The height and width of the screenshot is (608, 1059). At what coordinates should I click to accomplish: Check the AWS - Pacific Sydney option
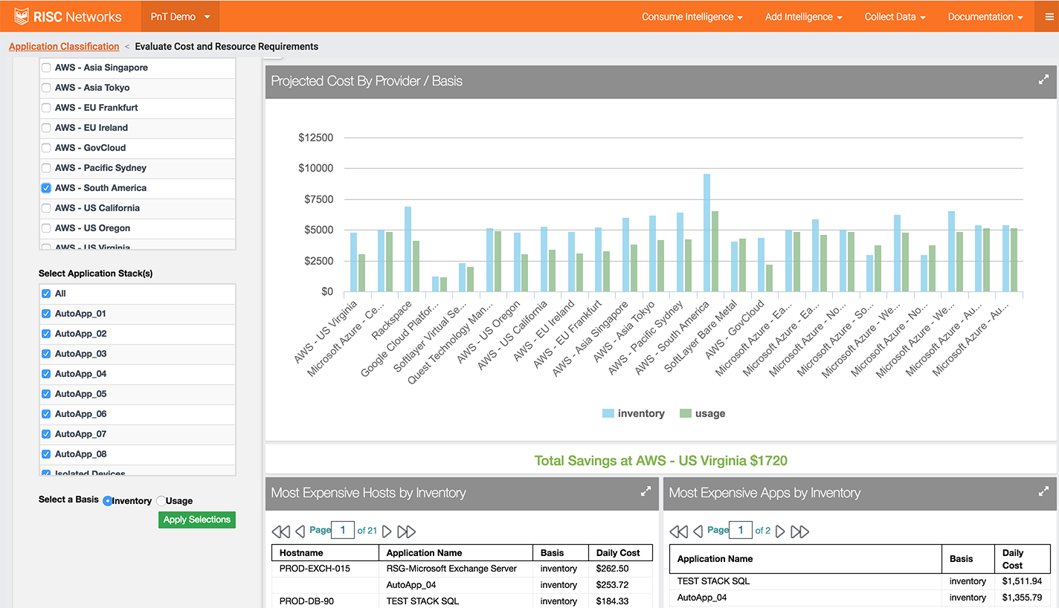coord(46,168)
